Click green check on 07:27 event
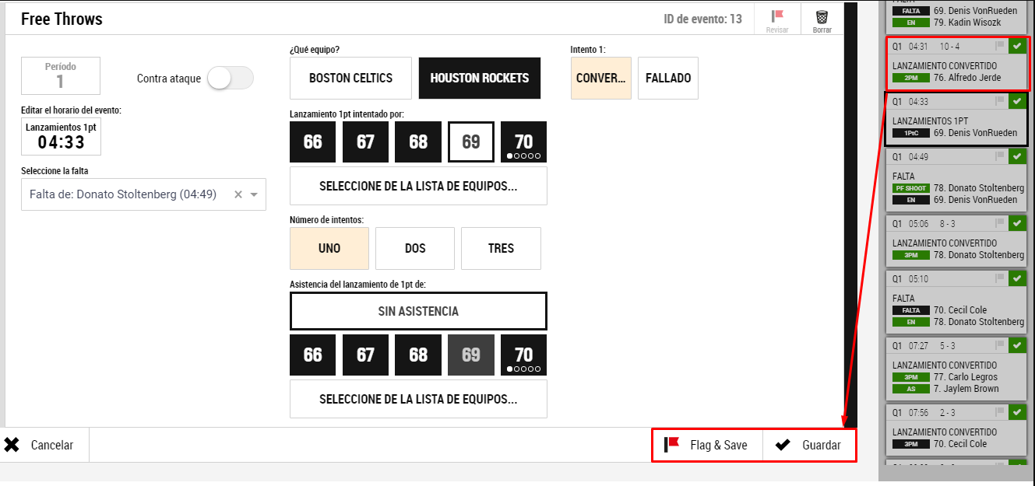 coord(1017,345)
